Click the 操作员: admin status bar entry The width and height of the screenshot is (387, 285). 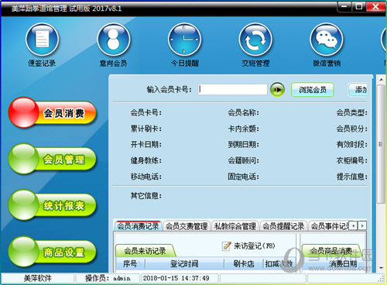[108, 278]
